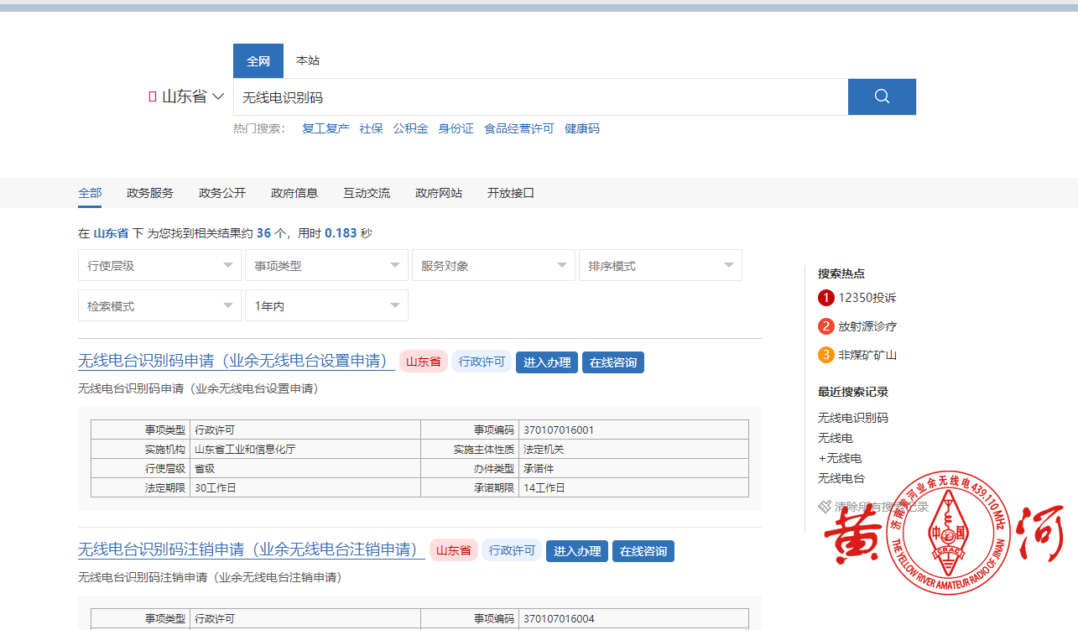Click into the search text field
The height and width of the screenshot is (630, 1078).
pos(540,97)
